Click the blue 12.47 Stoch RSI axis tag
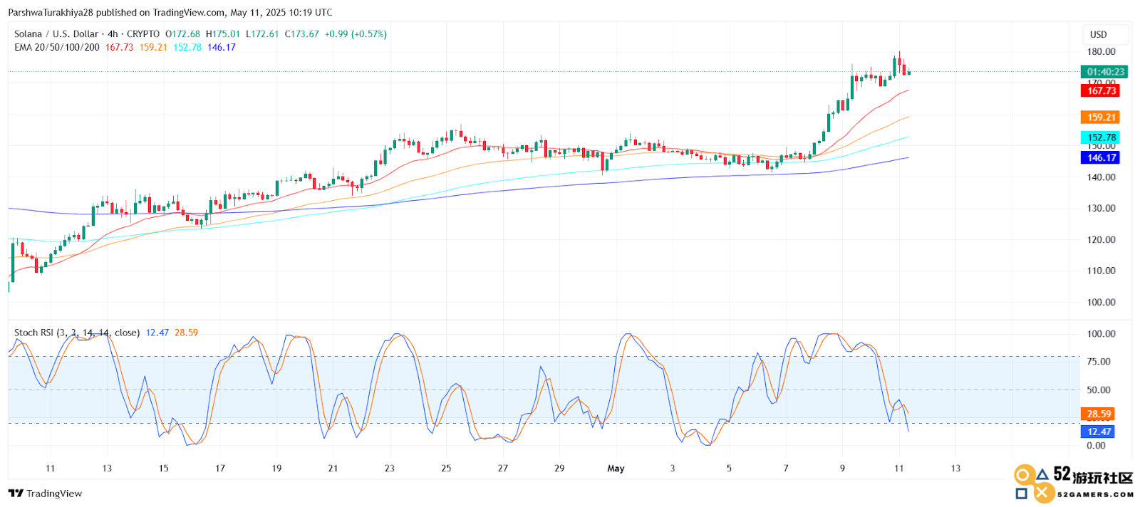Image resolution: width=1140 pixels, height=507 pixels. pos(1098,432)
